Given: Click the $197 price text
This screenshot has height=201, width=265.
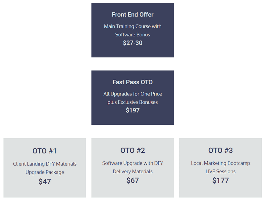Looking at the screenshot, I should [133, 110].
